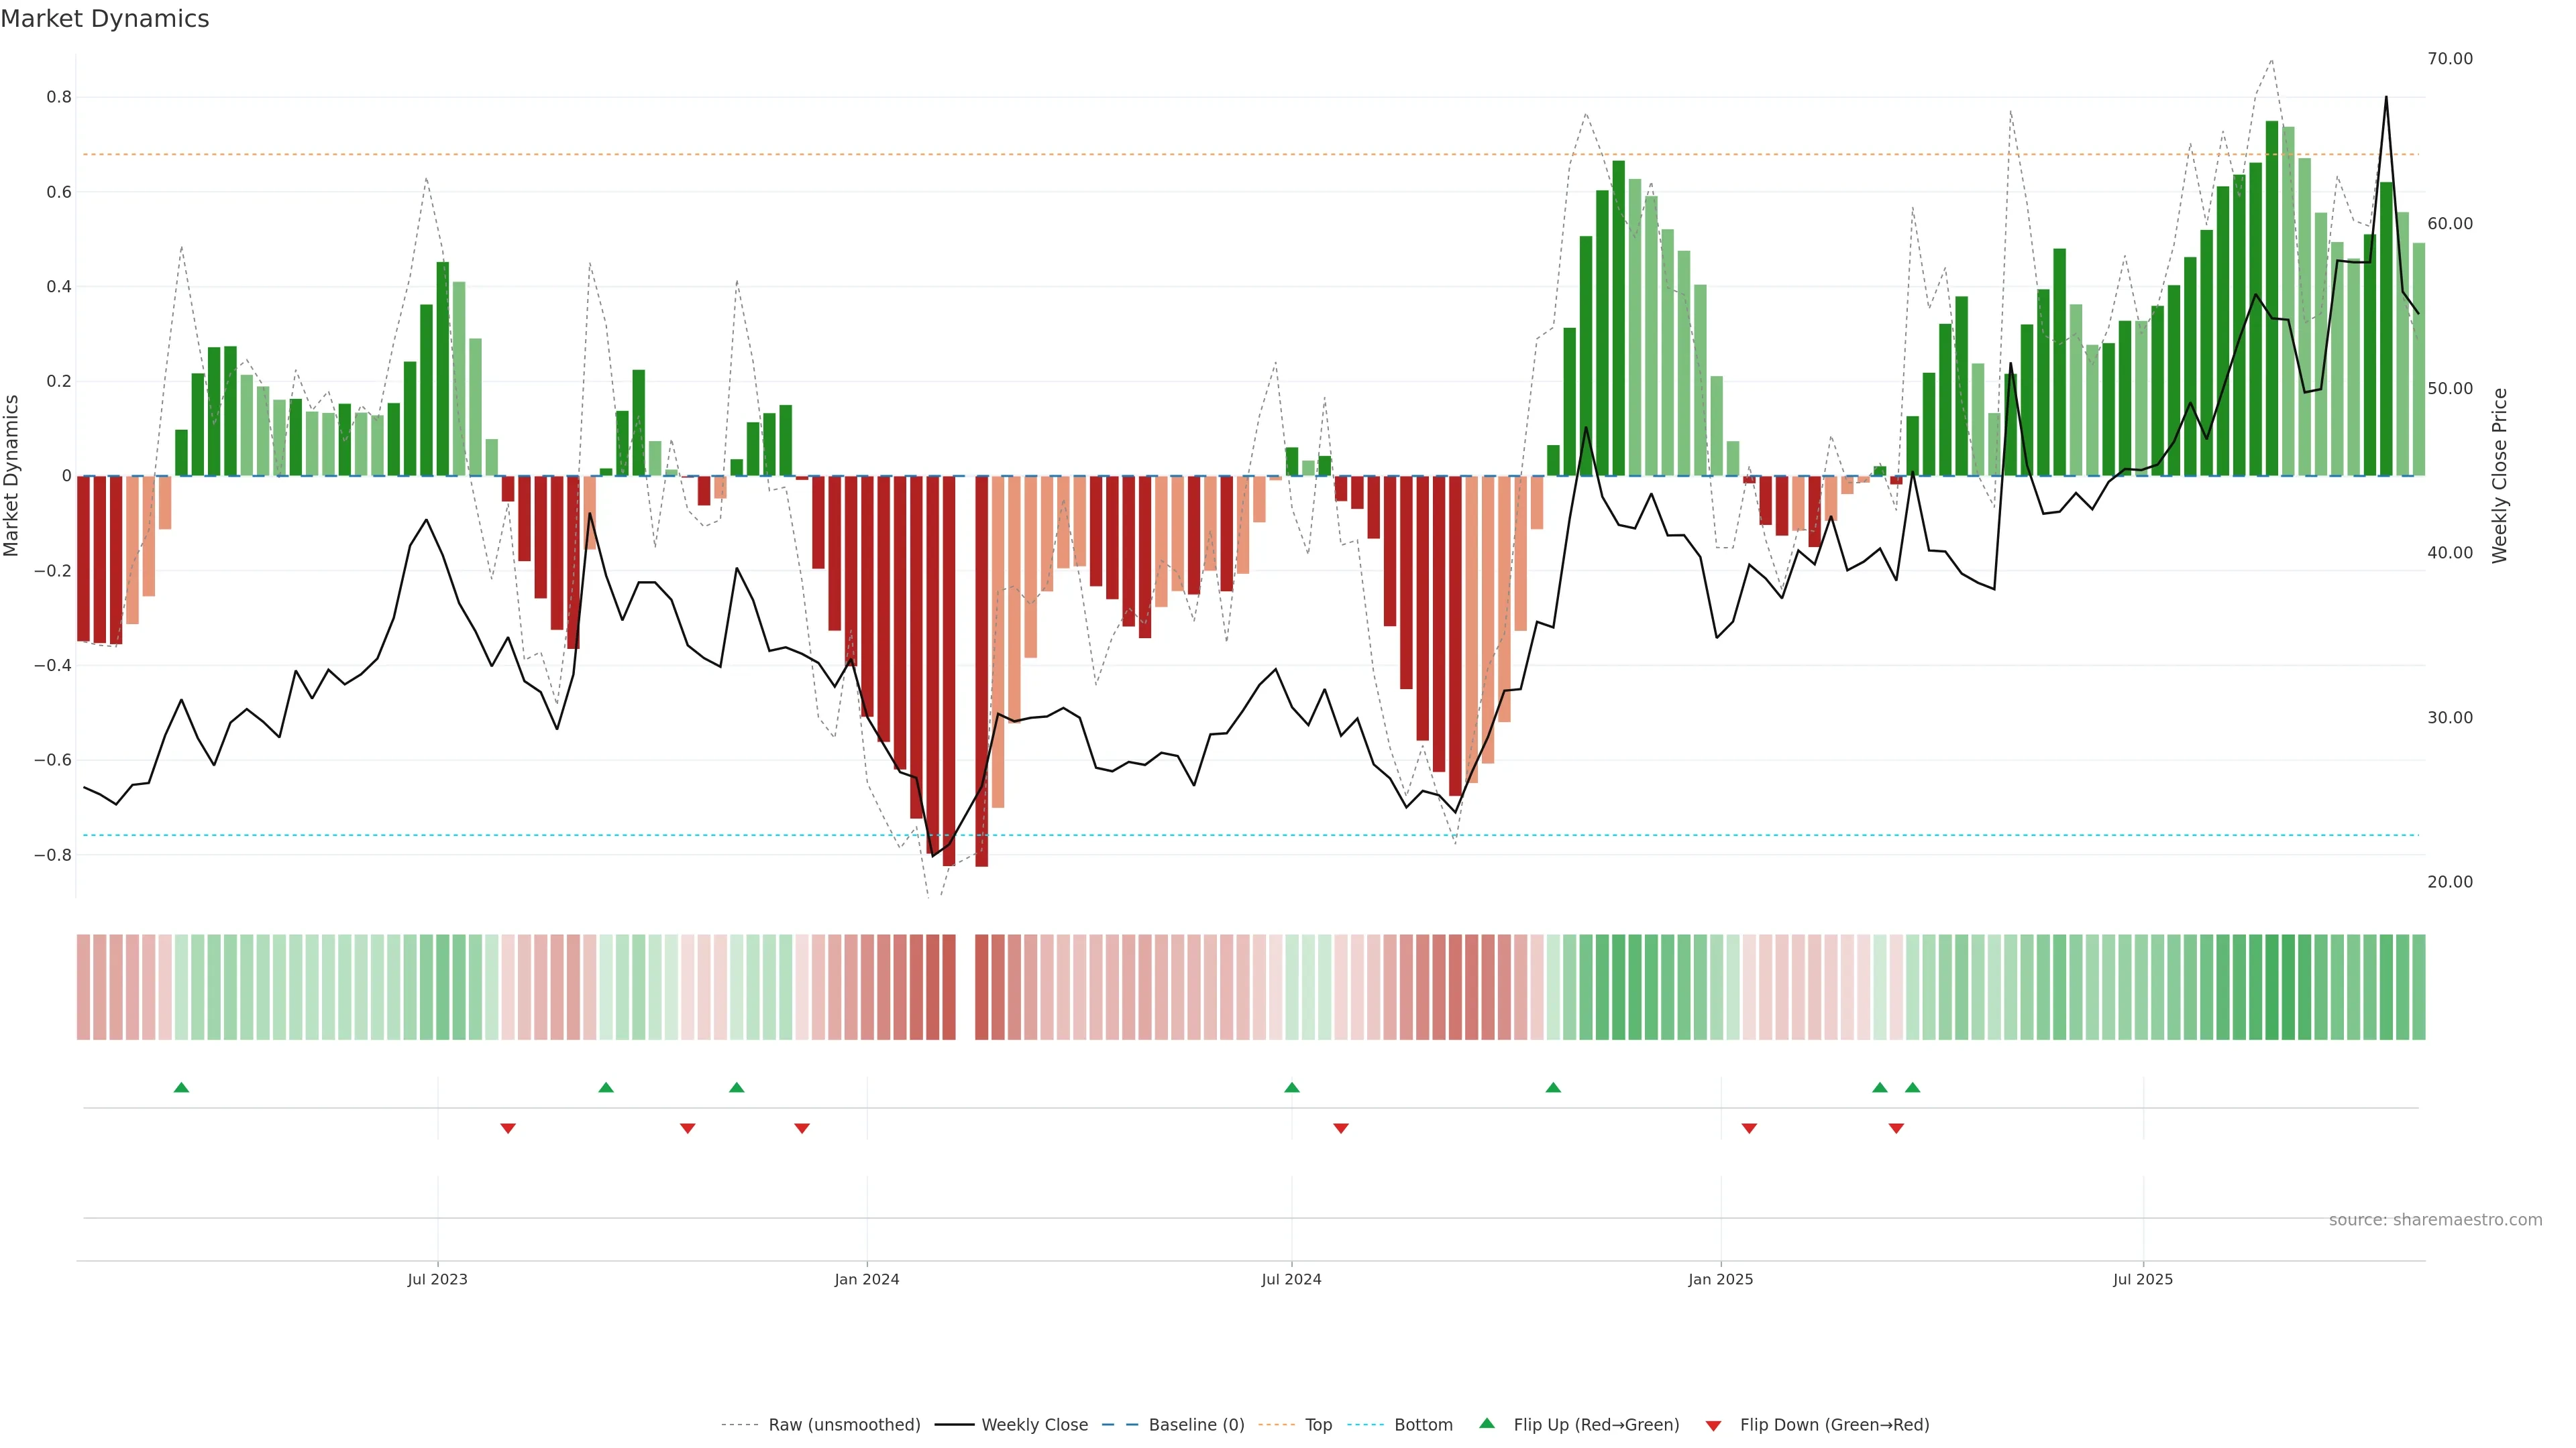2576x1448 pixels.
Task: Click the Jul 2025 x-axis label
Action: 2142,1279
